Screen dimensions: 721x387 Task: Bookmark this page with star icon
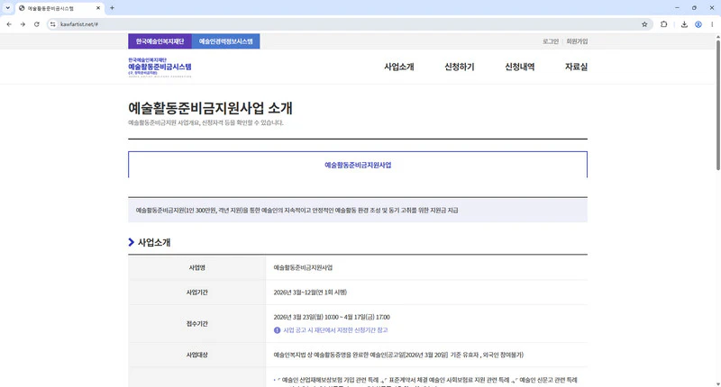pos(644,24)
